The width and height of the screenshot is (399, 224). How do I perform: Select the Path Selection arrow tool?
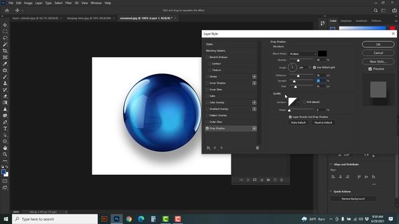click(x=5, y=135)
